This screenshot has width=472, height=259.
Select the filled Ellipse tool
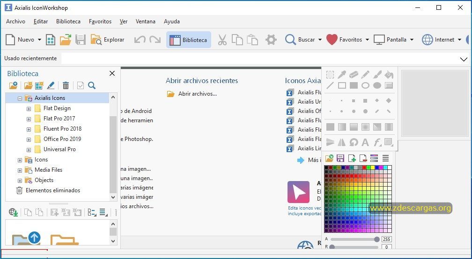pos(377,85)
